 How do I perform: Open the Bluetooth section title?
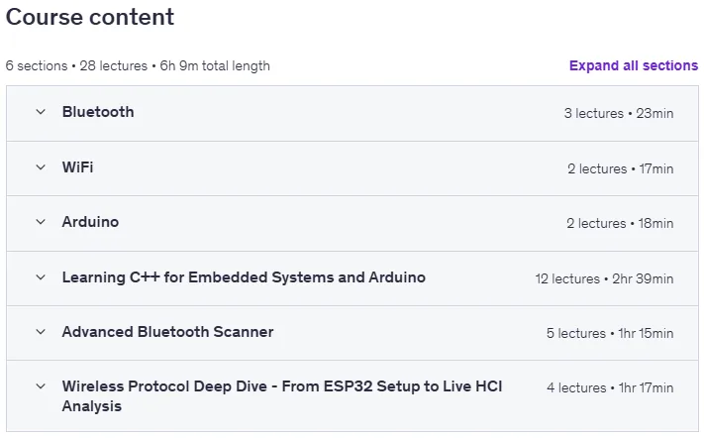tap(98, 112)
